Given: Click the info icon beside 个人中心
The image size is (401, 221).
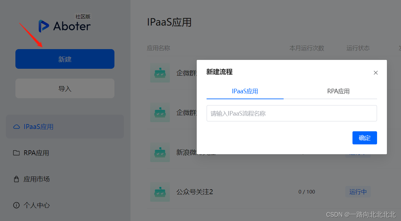Looking at the screenshot, I should [x=17, y=205].
